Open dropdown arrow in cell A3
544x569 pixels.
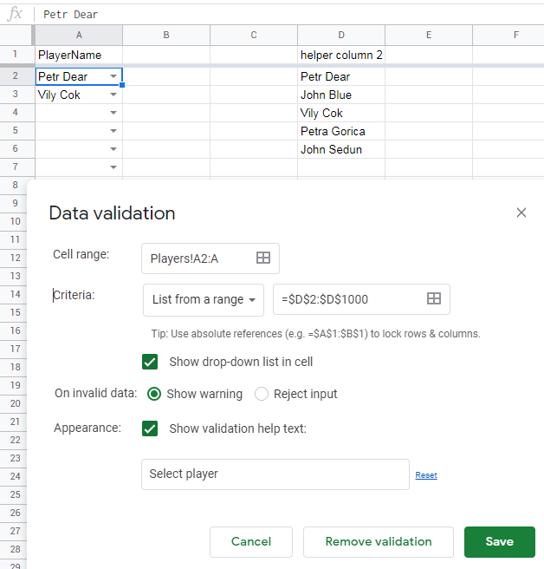point(113,95)
